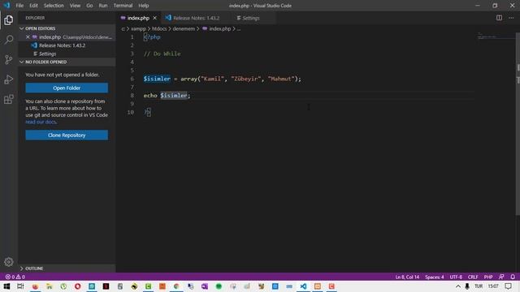This screenshot has width=520, height=292.
Task: Click the Clone Repository button
Action: click(67, 135)
